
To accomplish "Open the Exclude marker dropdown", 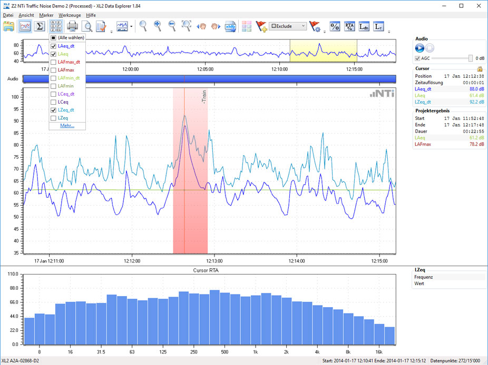I will [x=303, y=26].
